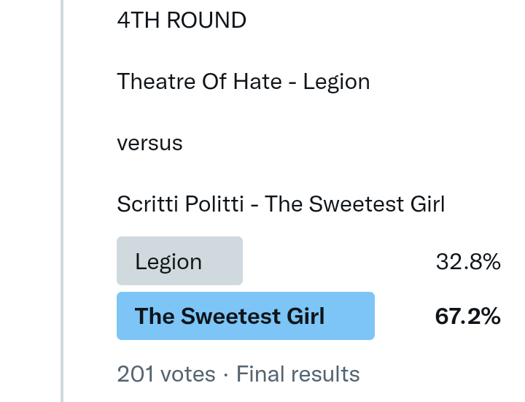Select the bold "The Sweetest Girl" poll option
This screenshot has width=525, height=402.
point(230,316)
